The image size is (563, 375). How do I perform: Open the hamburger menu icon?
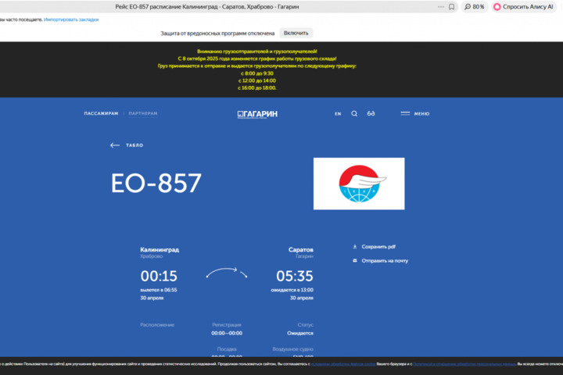(405, 113)
